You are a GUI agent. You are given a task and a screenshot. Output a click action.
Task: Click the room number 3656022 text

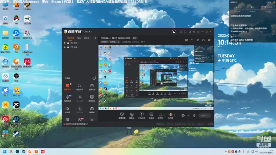pyautogui.click(x=136, y=42)
